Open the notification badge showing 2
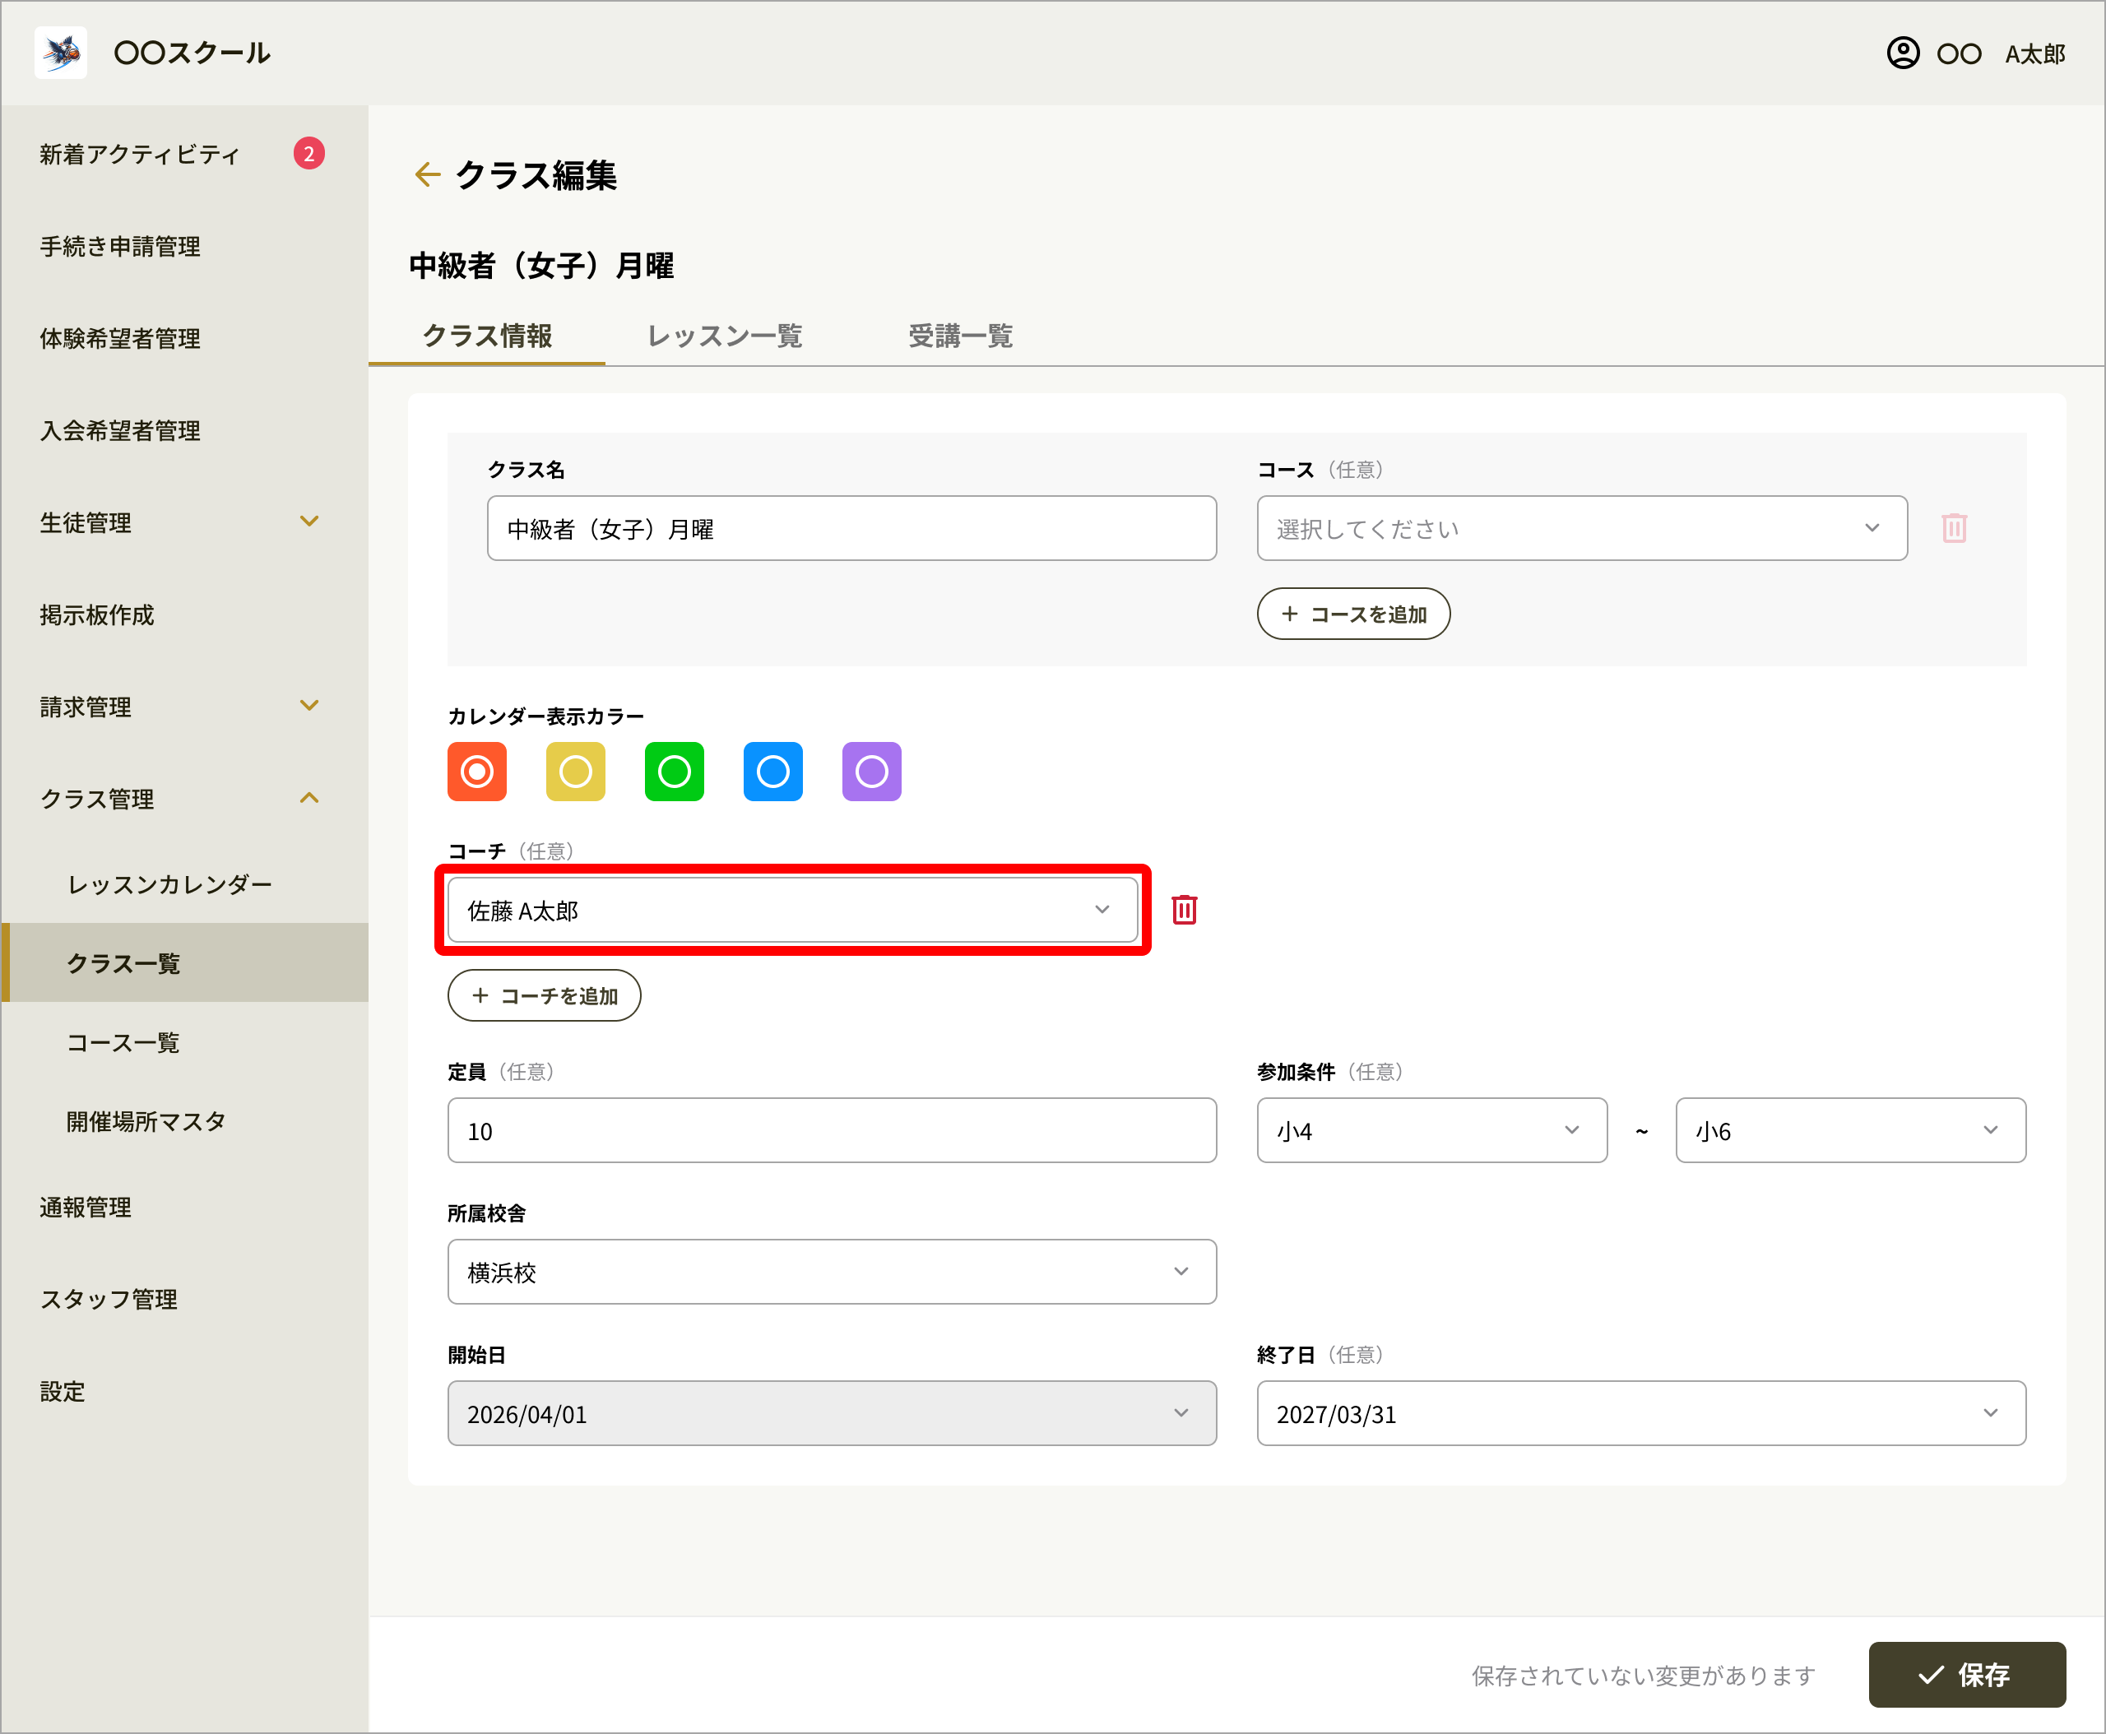The image size is (2106, 1734). pos(308,154)
